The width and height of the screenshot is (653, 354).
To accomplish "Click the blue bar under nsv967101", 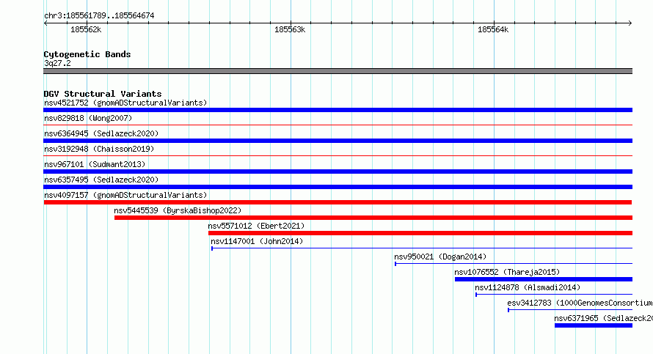I will [x=338, y=172].
